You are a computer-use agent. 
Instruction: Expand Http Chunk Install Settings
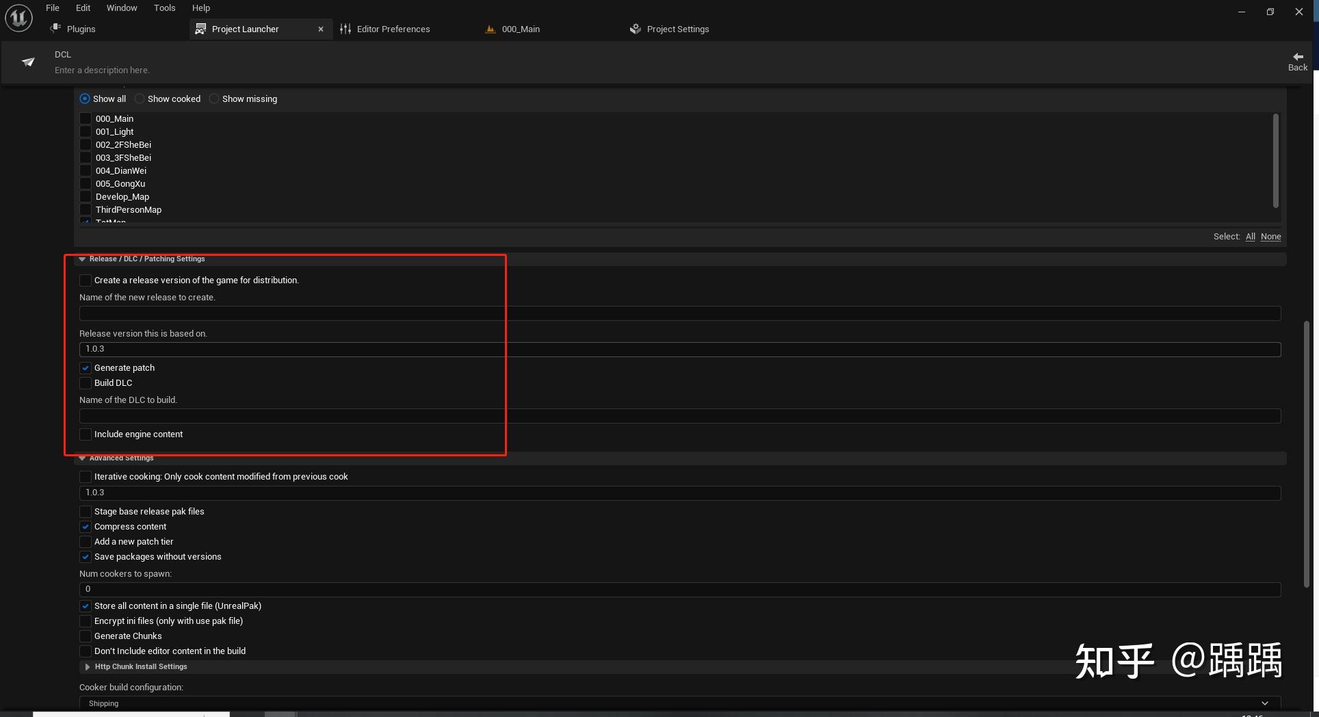point(87,666)
